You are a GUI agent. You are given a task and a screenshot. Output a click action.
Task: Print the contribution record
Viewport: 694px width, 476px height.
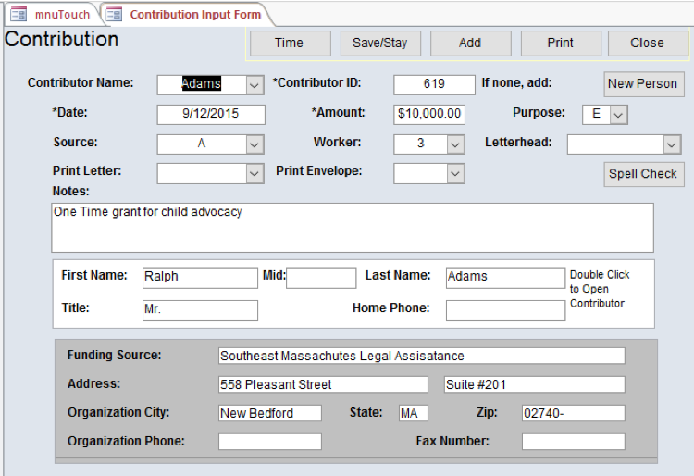pyautogui.click(x=560, y=43)
